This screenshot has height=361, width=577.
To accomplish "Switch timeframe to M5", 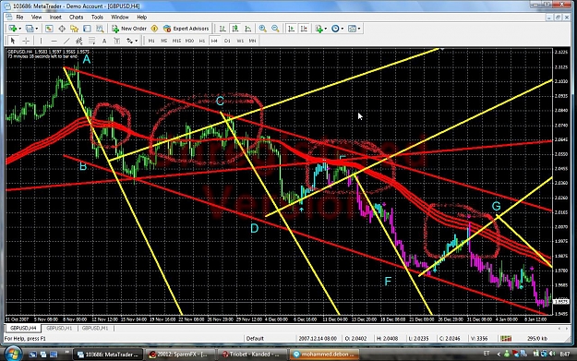I will 164,41.
